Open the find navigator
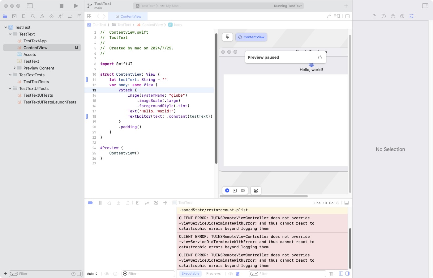 [x=33, y=16]
